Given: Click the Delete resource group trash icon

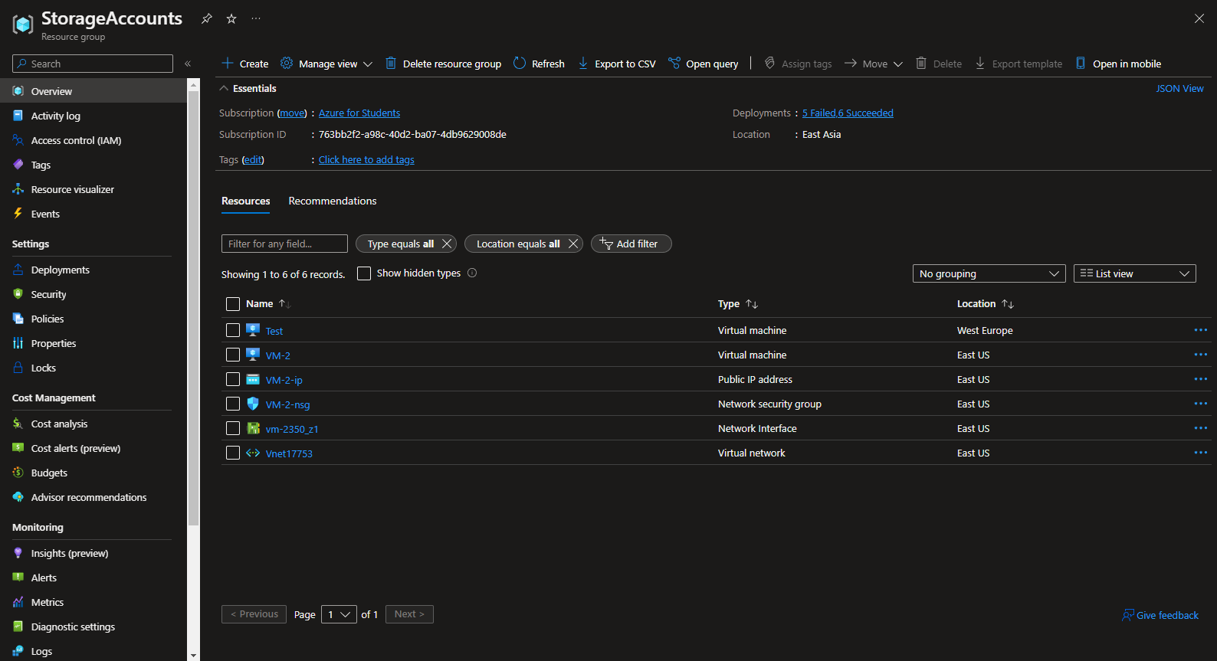Looking at the screenshot, I should pyautogui.click(x=391, y=64).
